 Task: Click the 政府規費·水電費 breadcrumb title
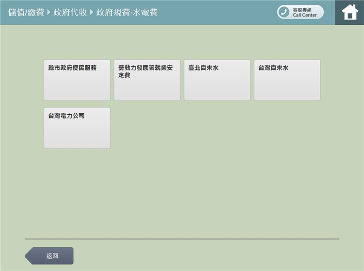pyautogui.click(x=127, y=12)
